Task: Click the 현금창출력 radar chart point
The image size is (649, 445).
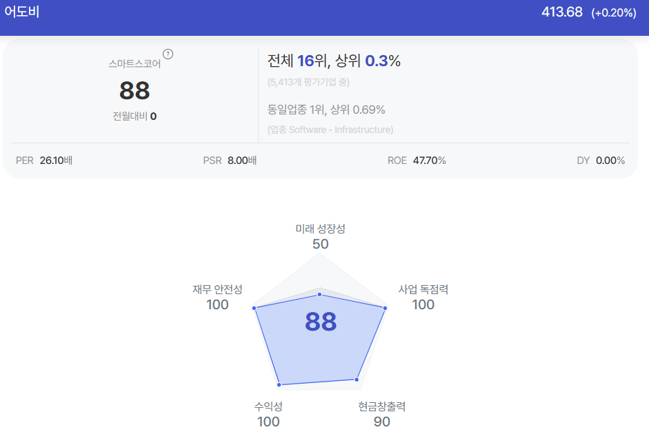Action: [357, 380]
